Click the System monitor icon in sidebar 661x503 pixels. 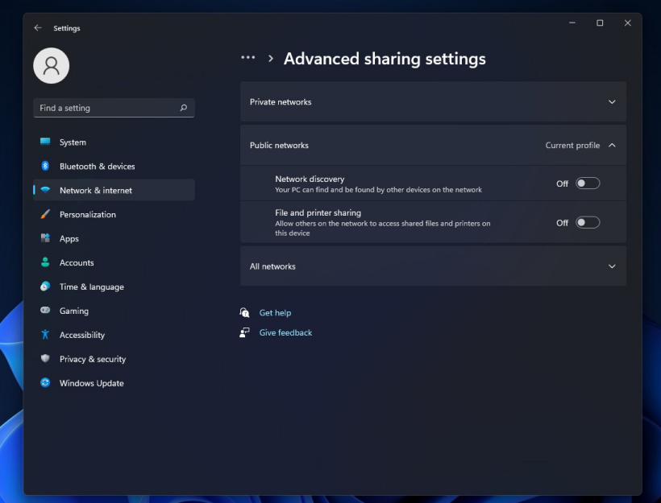(x=45, y=142)
